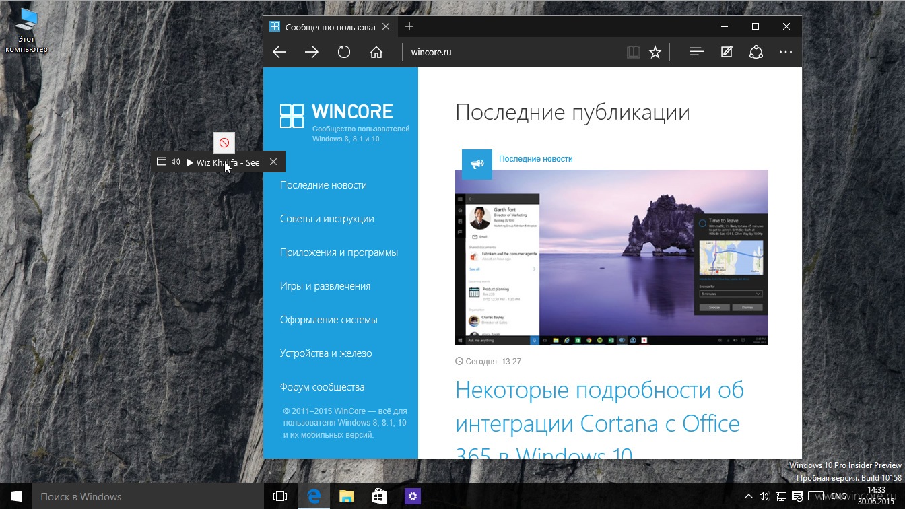Refresh the wincore.ru page

click(x=344, y=52)
